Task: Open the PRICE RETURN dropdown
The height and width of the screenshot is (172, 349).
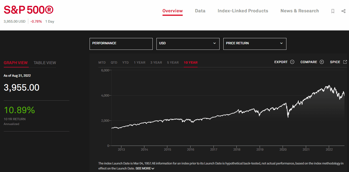Action: [255, 44]
